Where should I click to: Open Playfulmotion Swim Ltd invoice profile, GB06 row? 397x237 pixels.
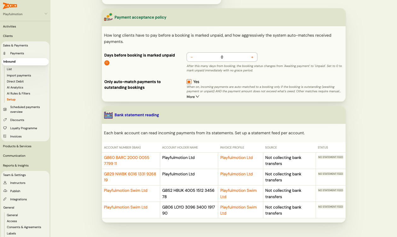[x=238, y=210]
